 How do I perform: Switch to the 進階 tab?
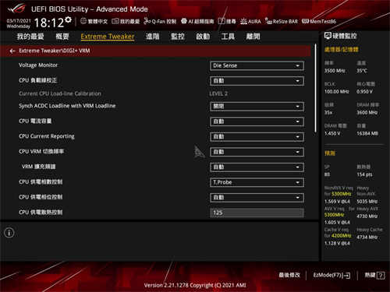152,37
